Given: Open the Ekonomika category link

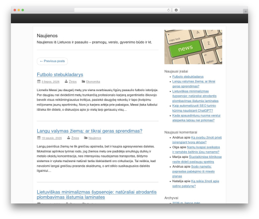Looking at the screenshot, I should pos(93,82).
